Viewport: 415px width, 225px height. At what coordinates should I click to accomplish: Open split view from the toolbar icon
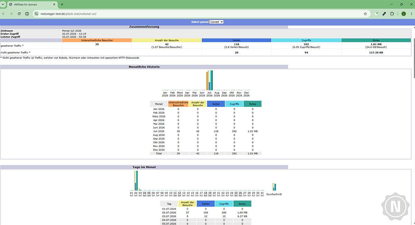(27, 14)
